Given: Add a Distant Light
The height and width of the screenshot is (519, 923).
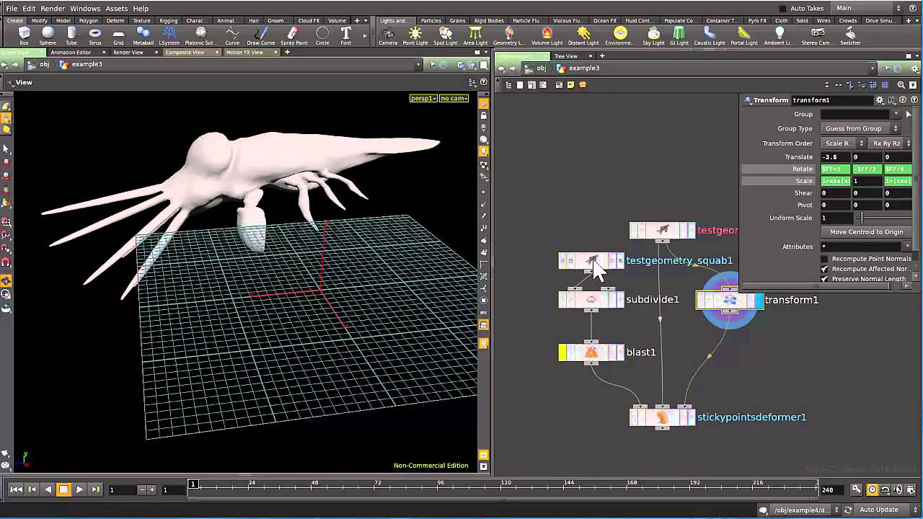Looking at the screenshot, I should point(583,36).
